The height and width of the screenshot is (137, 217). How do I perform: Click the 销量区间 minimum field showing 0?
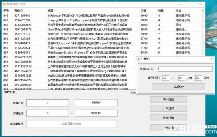(48, 103)
